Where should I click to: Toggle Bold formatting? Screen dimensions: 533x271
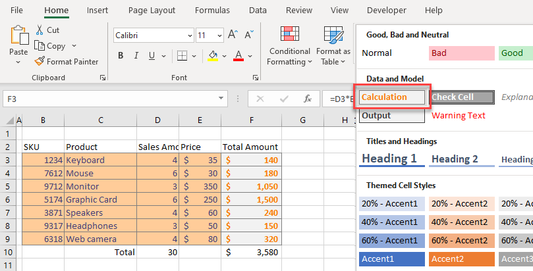[122, 56]
